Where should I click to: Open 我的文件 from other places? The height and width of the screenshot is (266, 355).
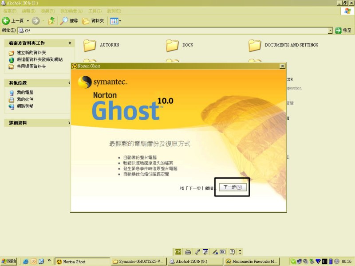25,99
